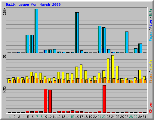The height and width of the screenshot is (120, 154).
Task: Select day label '1' on the x-axis
Action: click(10, 117)
